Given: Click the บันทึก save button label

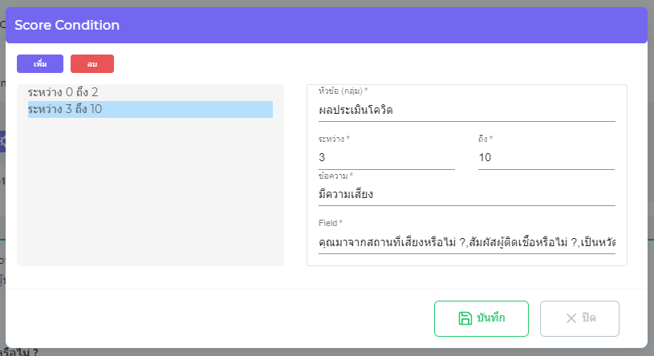Looking at the screenshot, I should pos(490,318).
